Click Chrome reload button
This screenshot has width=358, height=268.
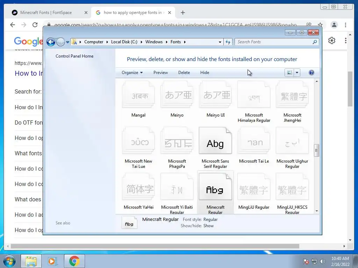pos(35,25)
